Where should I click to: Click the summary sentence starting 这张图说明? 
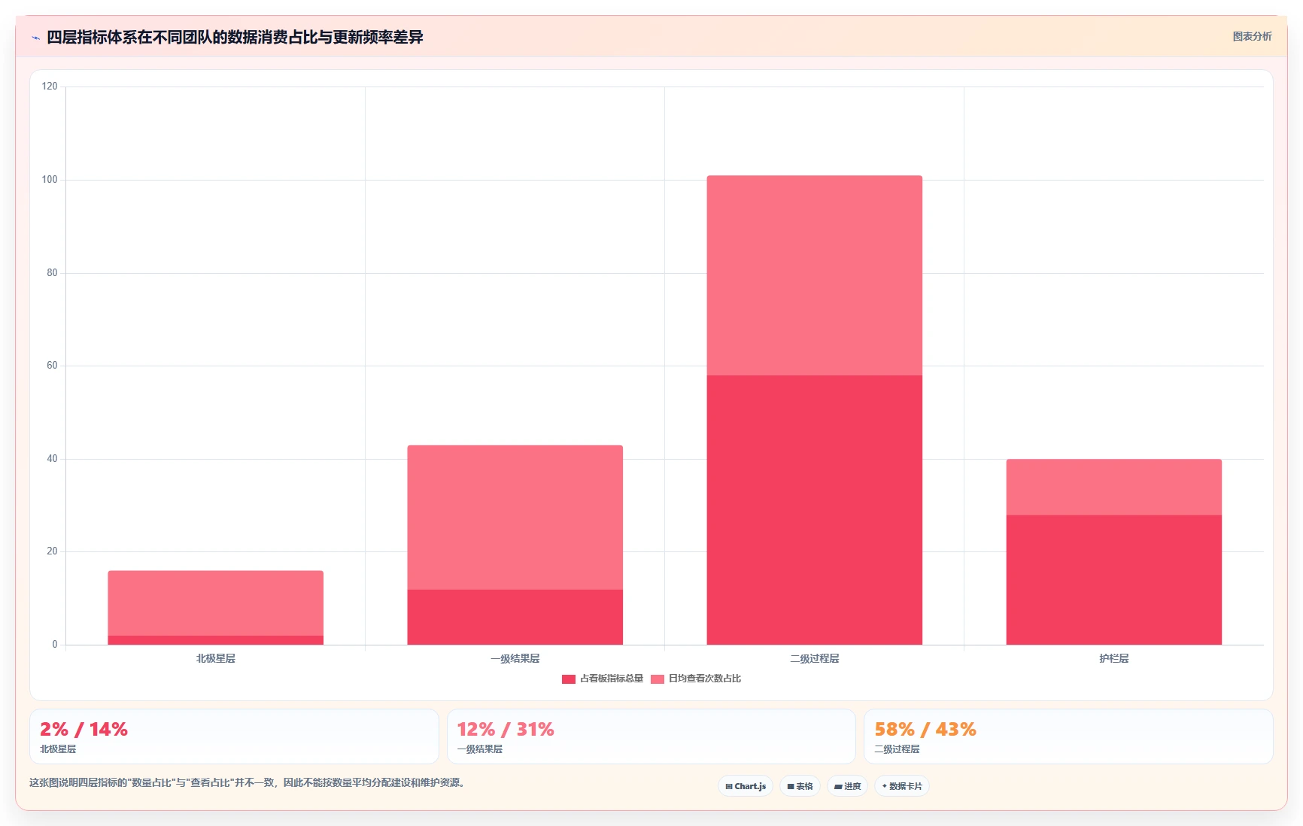(x=249, y=782)
